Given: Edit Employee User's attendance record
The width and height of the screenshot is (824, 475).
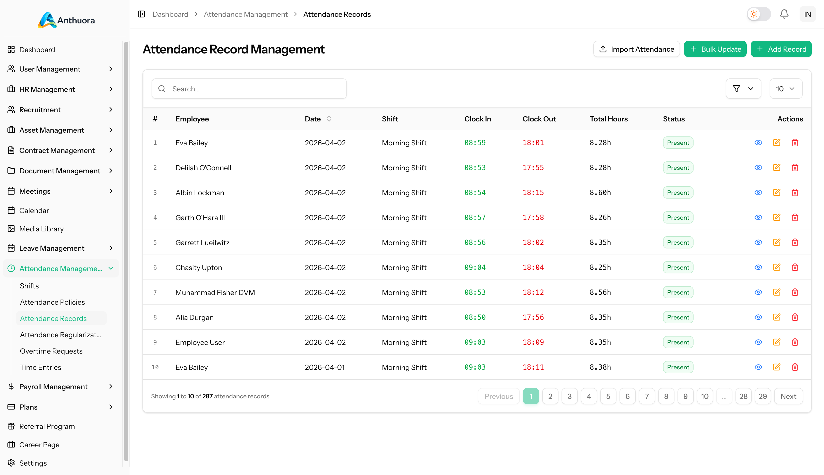Looking at the screenshot, I should click(x=777, y=342).
